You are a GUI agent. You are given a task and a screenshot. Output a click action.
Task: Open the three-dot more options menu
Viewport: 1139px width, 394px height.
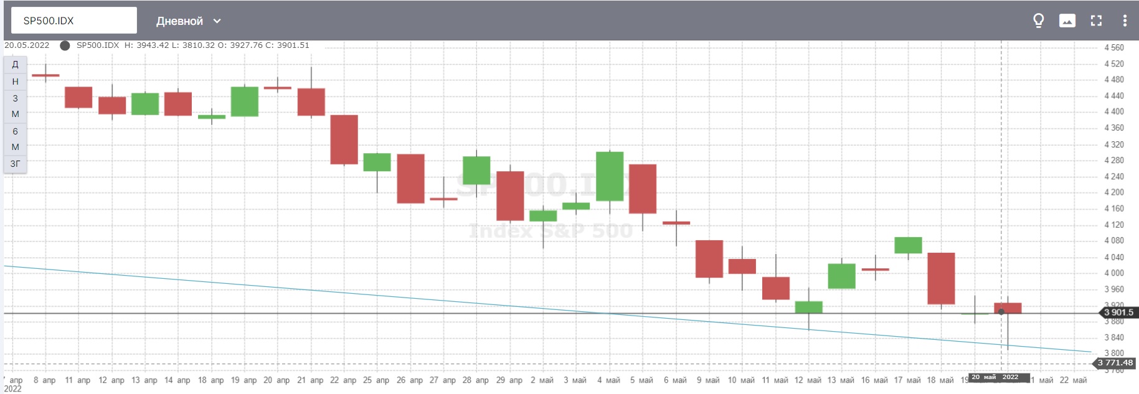1125,21
